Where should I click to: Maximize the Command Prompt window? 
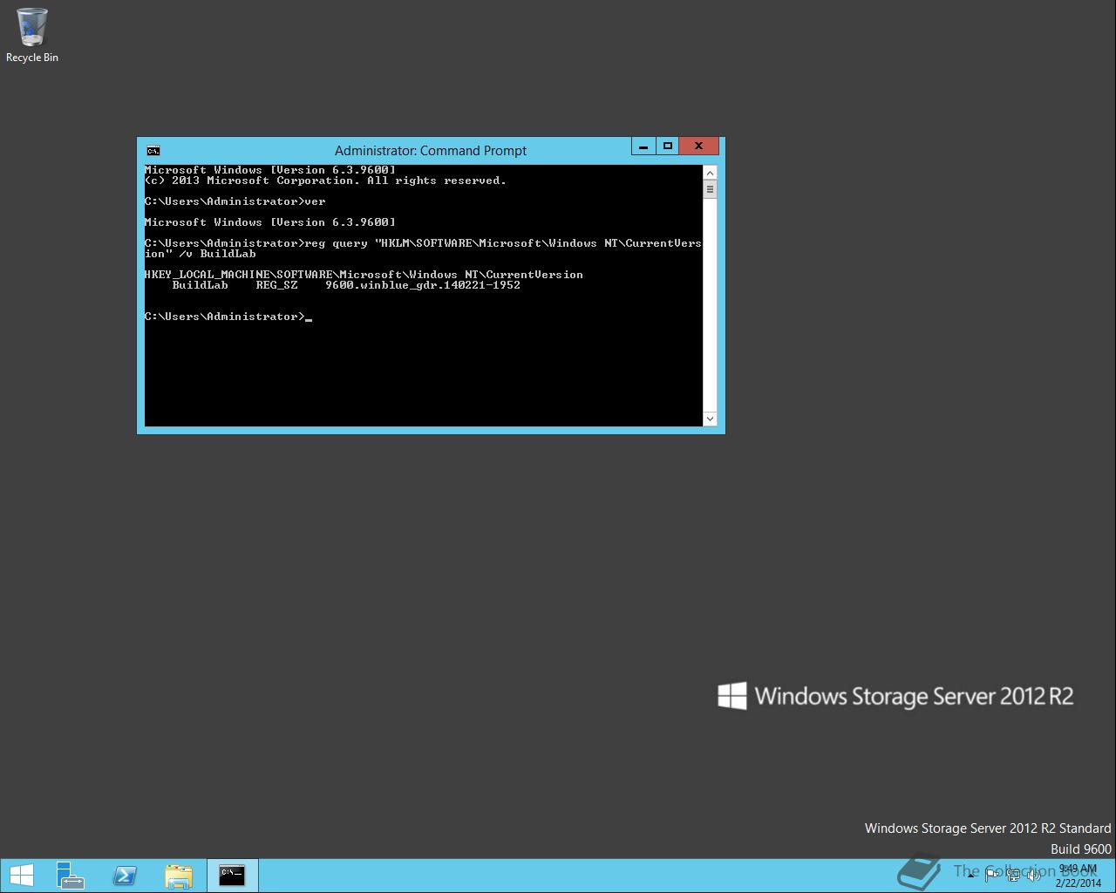pos(668,147)
